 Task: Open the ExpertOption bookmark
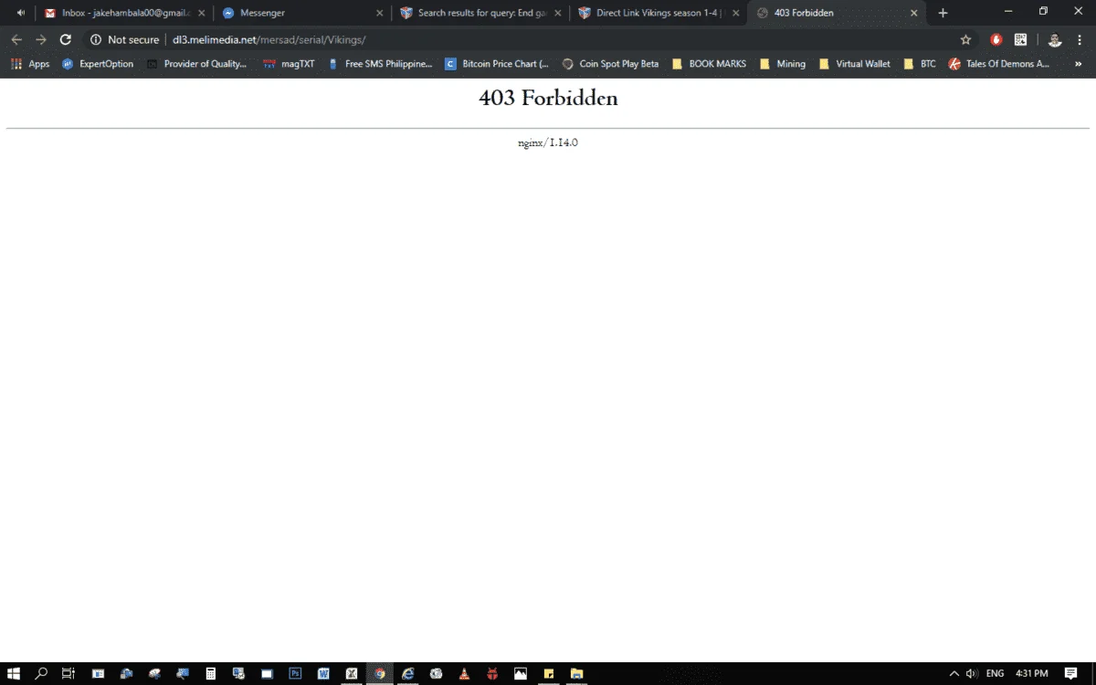[98, 64]
